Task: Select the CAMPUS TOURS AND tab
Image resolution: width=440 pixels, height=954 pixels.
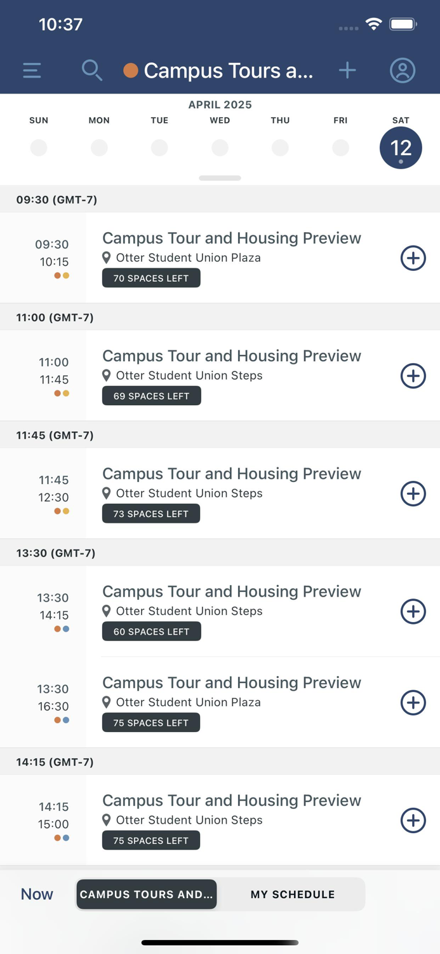Action: (x=147, y=894)
